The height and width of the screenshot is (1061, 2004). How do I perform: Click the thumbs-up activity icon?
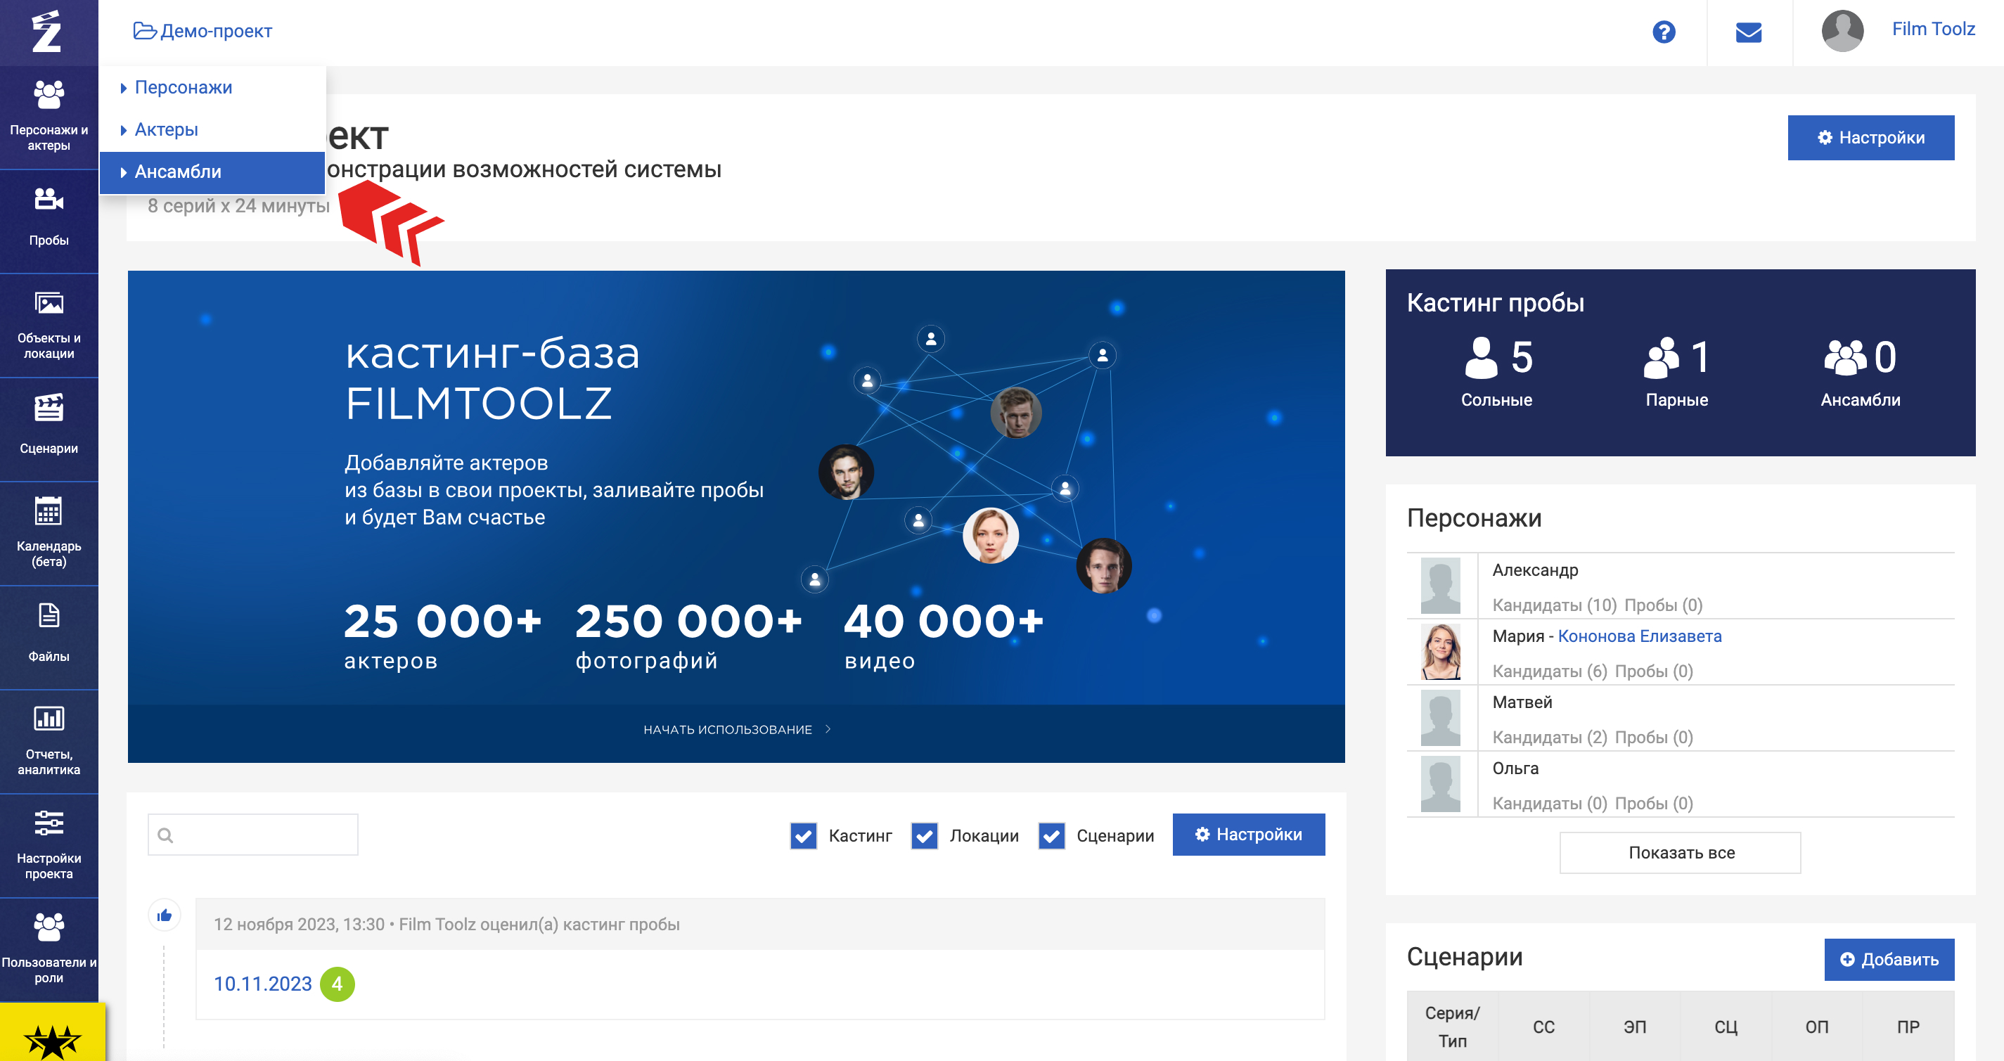pyautogui.click(x=164, y=915)
